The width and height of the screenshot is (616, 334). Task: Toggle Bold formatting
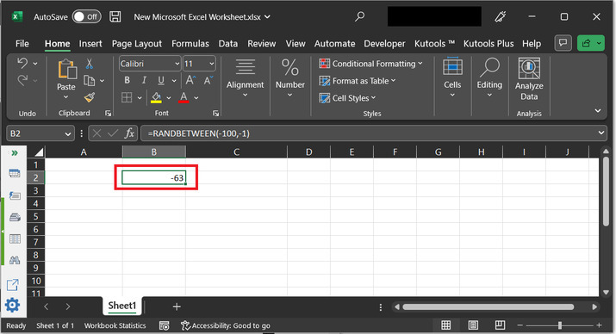click(127, 80)
